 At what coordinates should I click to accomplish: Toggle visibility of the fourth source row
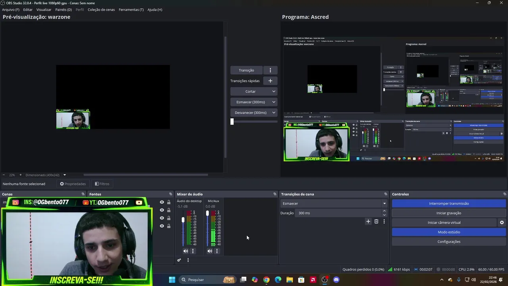click(x=162, y=226)
